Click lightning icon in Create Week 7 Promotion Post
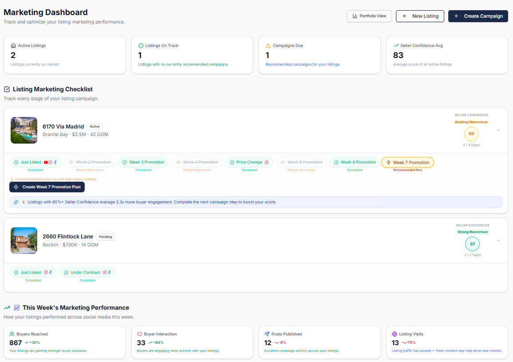This screenshot has height=362, width=513. pyautogui.click(x=16, y=187)
